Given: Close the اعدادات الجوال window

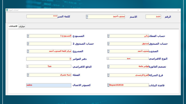Looking at the screenshot, I should (178, 10).
